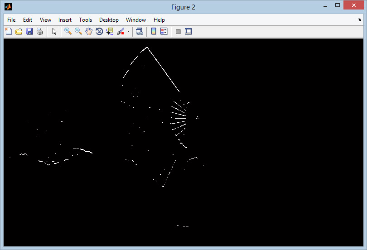Viewport: 367px width, 250px height.
Task: Click the Link Plot icon
Action: pyautogui.click(x=140, y=31)
